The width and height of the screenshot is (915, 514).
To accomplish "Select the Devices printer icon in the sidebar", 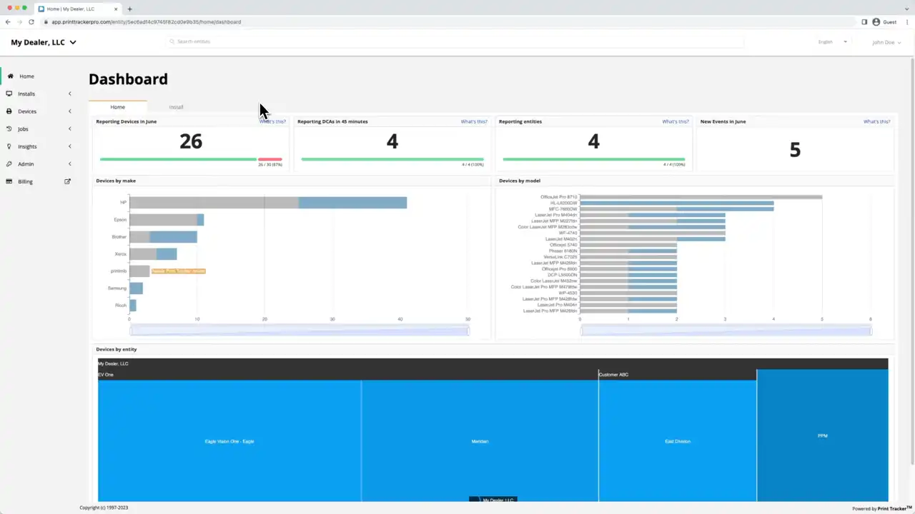I will (9, 111).
